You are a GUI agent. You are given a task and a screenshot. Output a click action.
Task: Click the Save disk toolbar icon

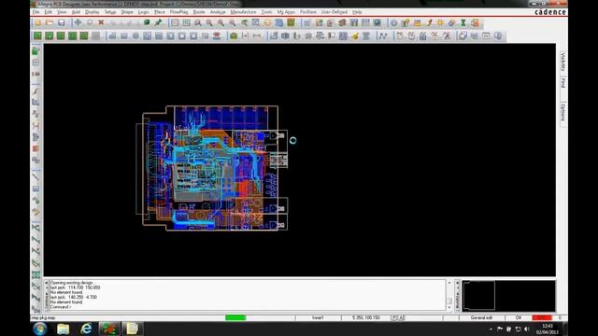[62, 22]
